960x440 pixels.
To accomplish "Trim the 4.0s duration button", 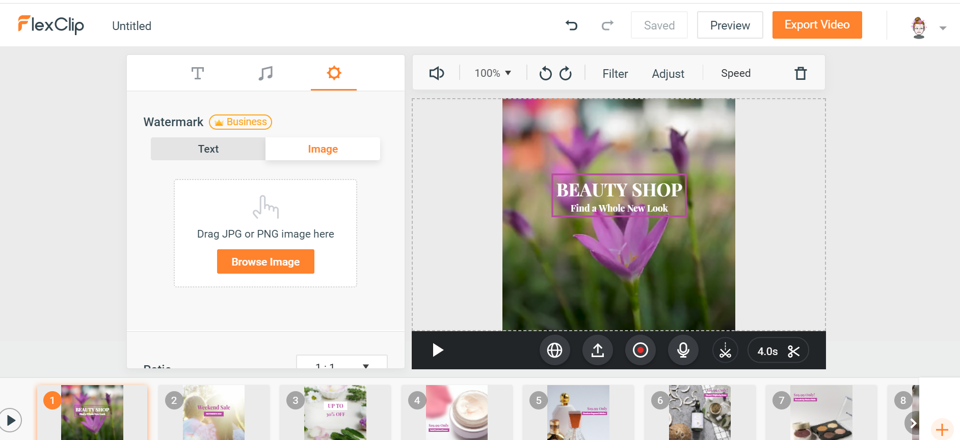I will pos(778,351).
